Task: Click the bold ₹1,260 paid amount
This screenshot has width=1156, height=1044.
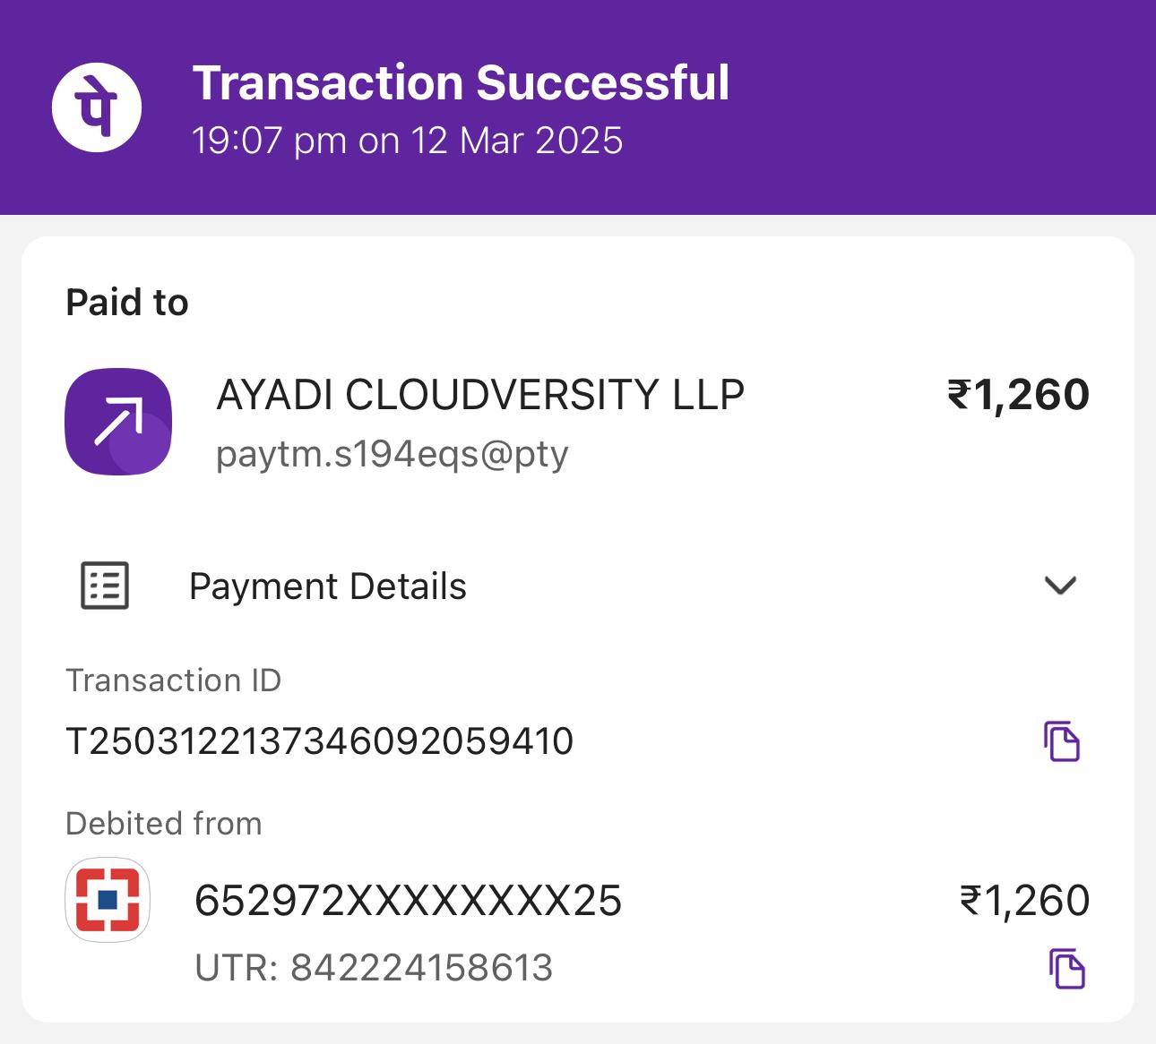Action: pyautogui.click(x=1018, y=395)
